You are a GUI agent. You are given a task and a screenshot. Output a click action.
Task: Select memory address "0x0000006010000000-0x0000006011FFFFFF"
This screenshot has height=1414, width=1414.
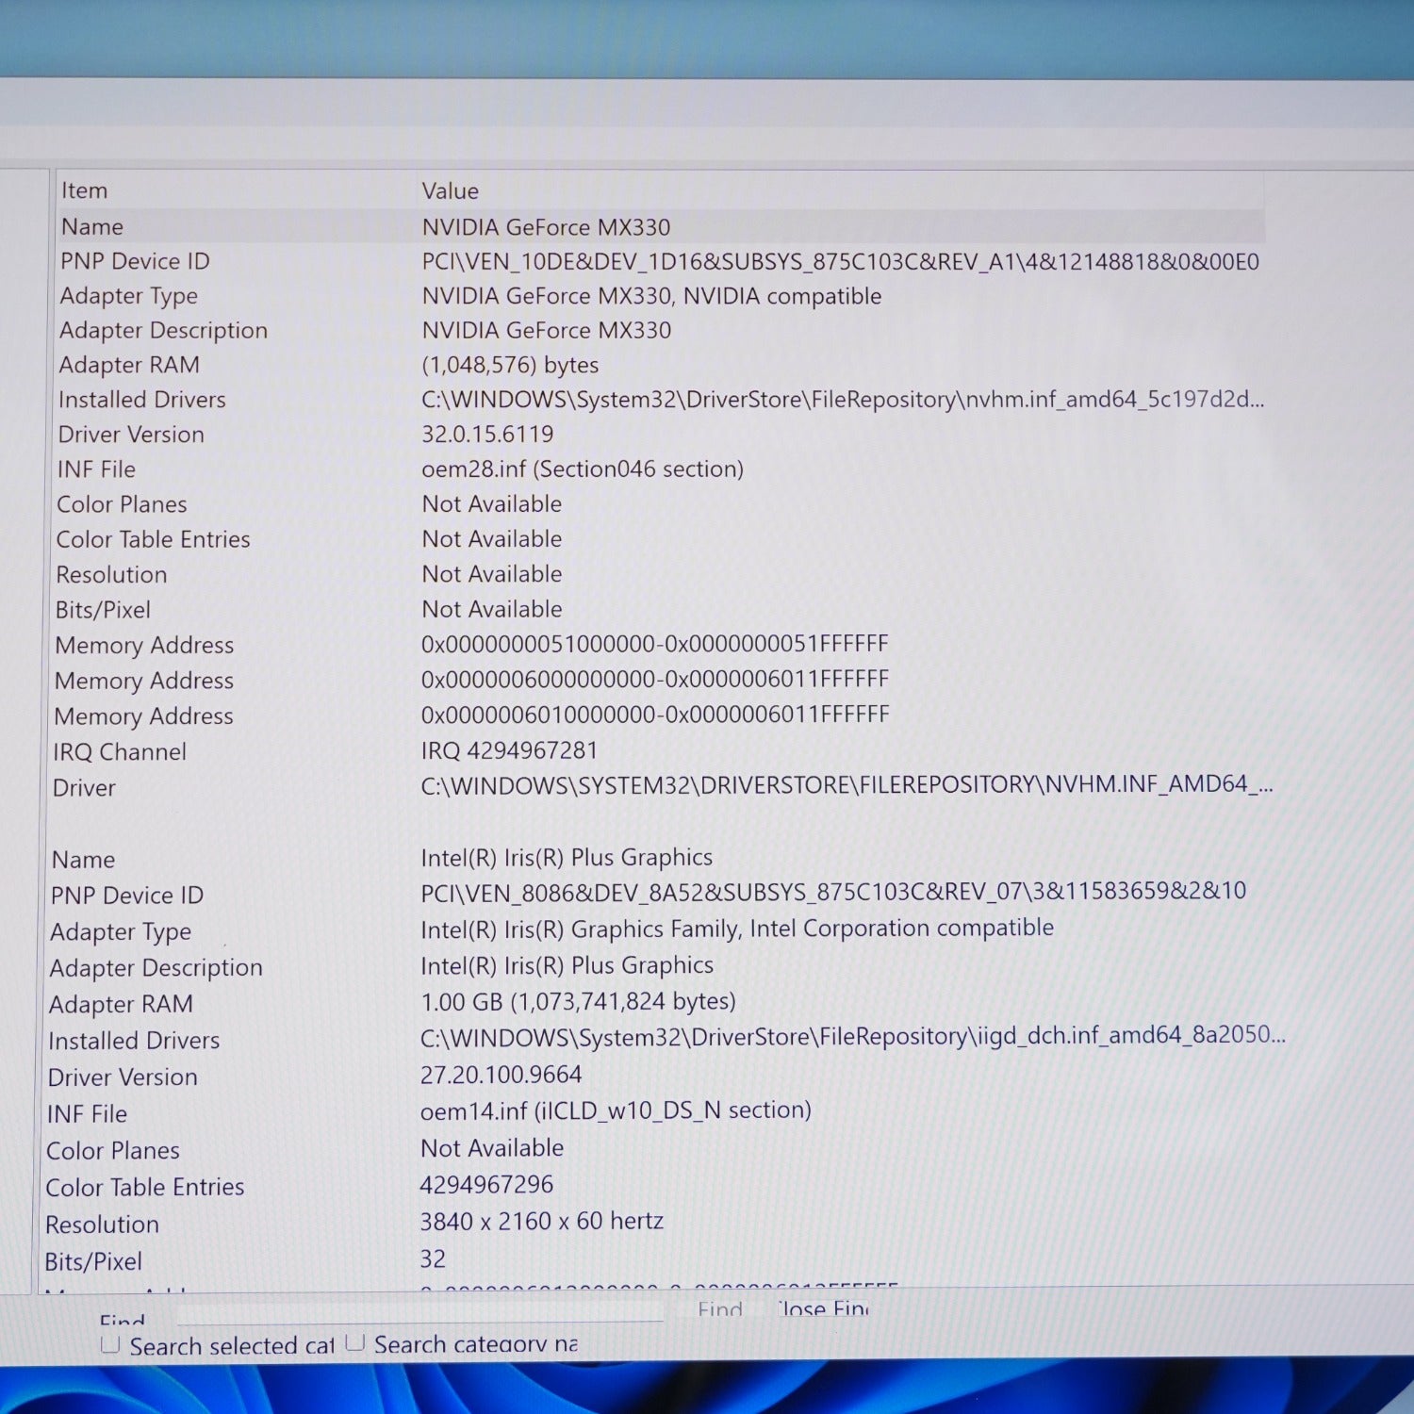655,715
